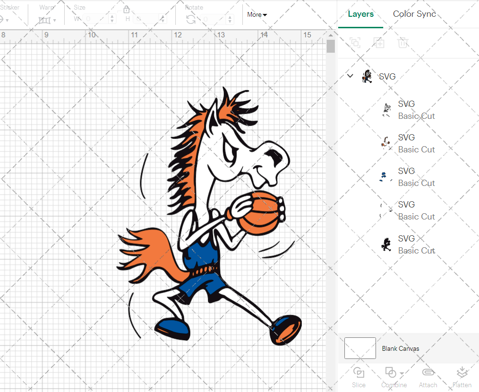Image resolution: width=479 pixels, height=392 pixels.
Task: Click the canvas vertical scrollbar
Action: point(330,46)
